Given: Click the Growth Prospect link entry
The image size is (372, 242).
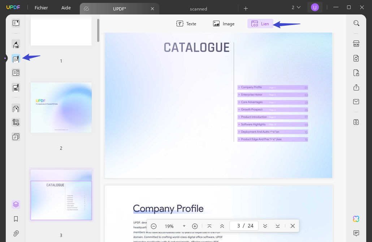Looking at the screenshot, I should pos(273,110).
